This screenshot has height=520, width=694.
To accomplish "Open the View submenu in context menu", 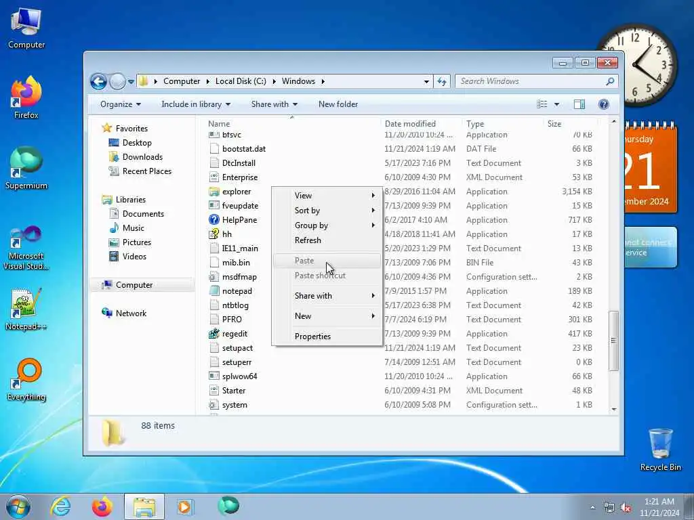I will tap(327, 196).
